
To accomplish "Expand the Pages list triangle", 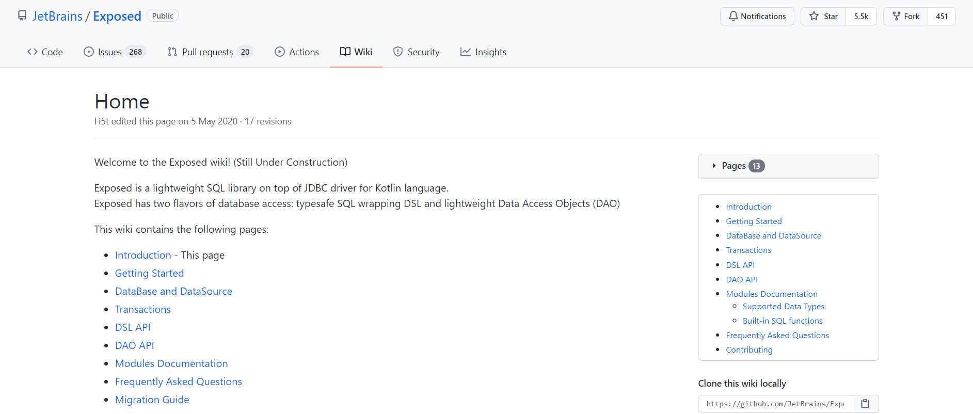I will click(x=714, y=166).
